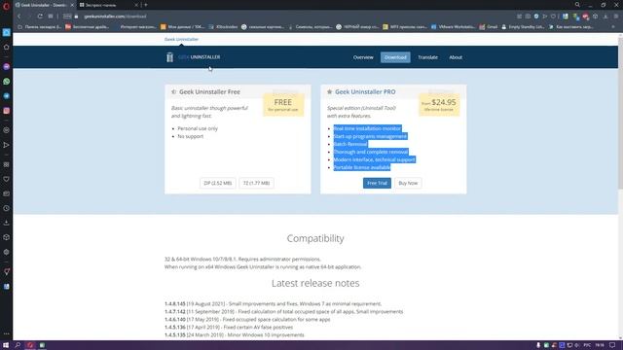Close the Geek Uninstaller tab

tap(72, 5)
